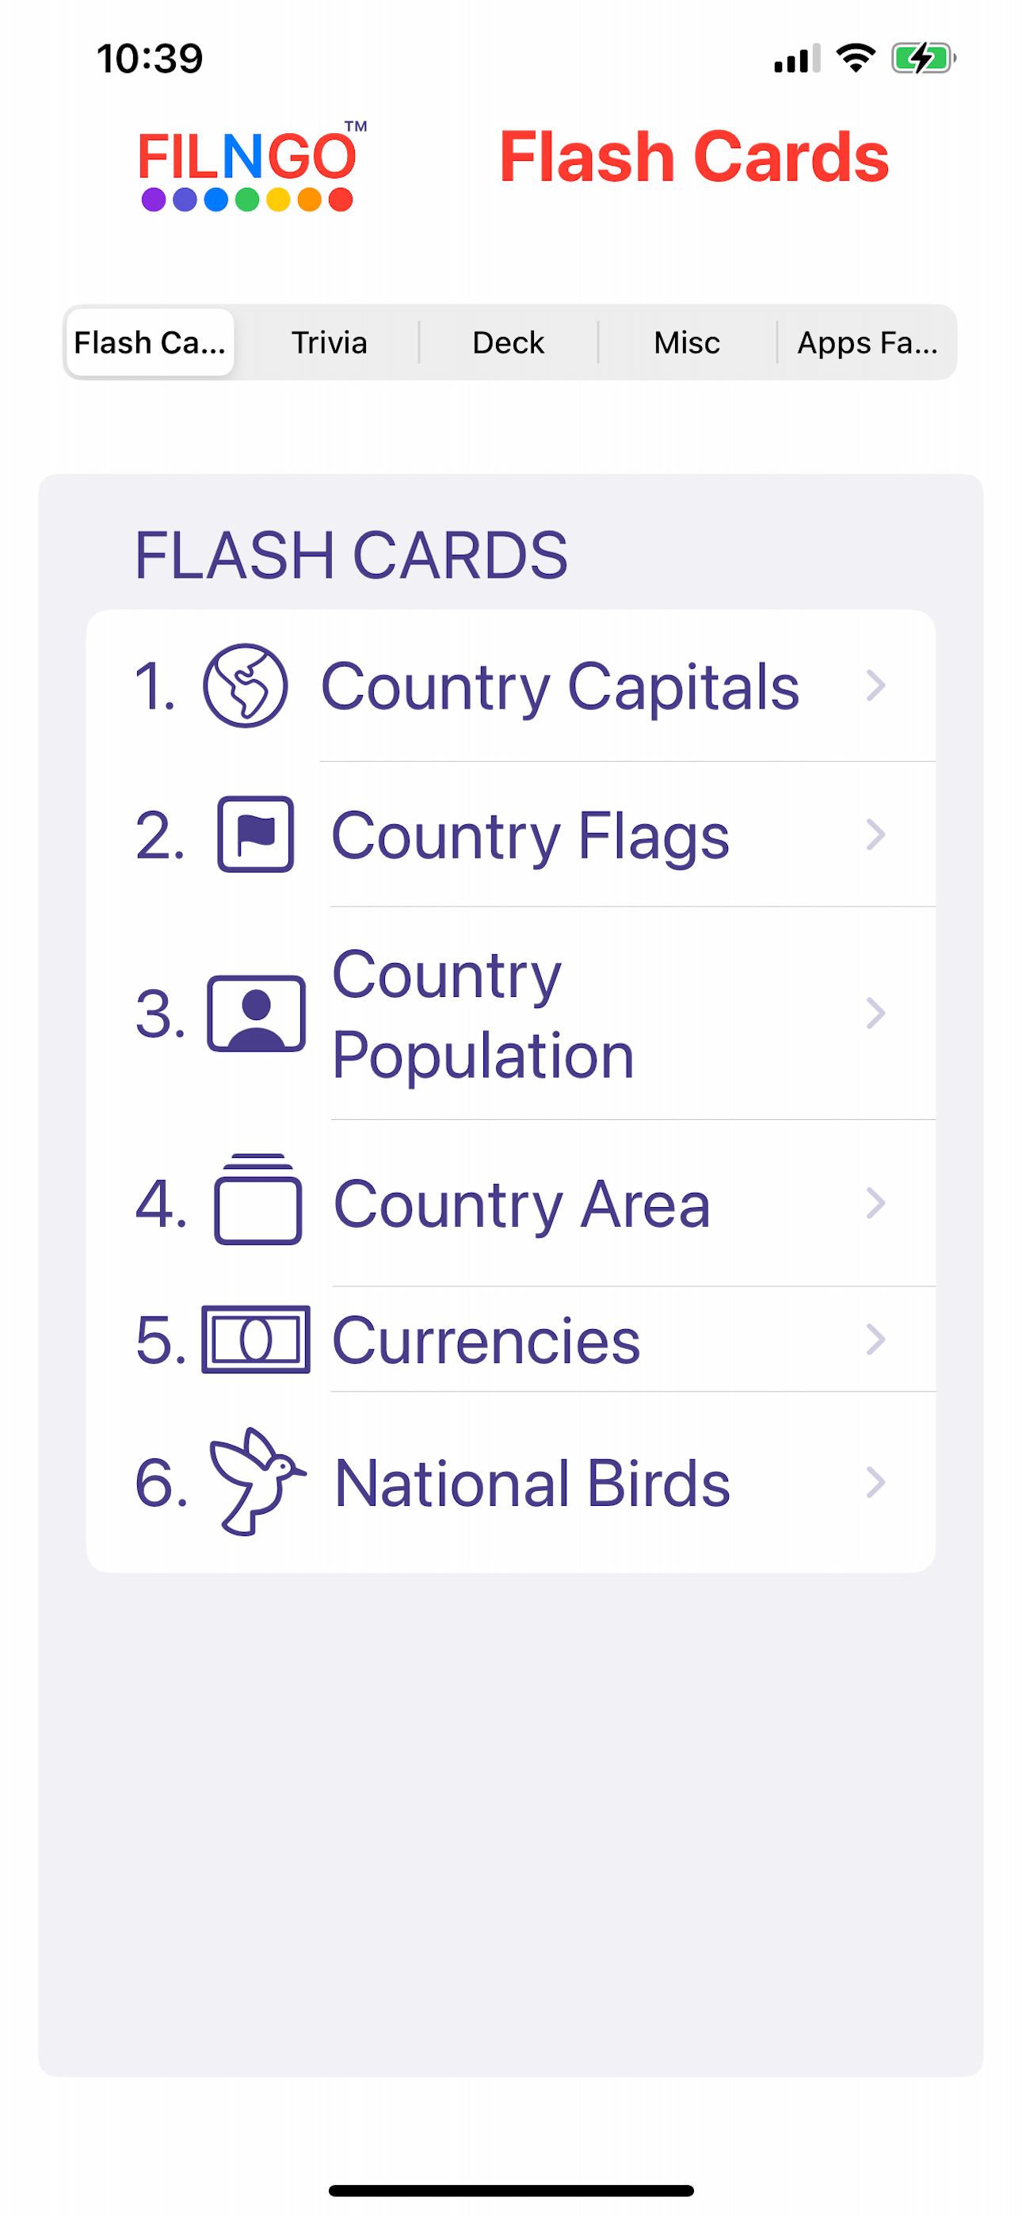Tap the person icon for Country Population

coord(257,1014)
